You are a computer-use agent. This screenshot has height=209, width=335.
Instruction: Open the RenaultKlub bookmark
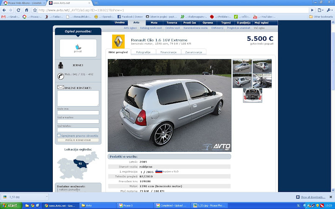coord(79,17)
